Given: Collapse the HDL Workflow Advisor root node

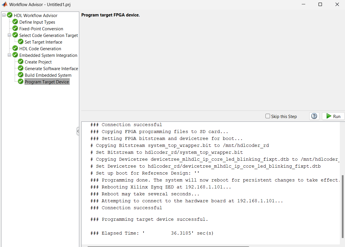Looking at the screenshot, I should [x=4, y=15].
